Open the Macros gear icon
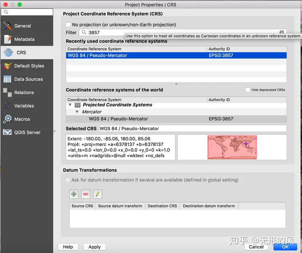 8,119
